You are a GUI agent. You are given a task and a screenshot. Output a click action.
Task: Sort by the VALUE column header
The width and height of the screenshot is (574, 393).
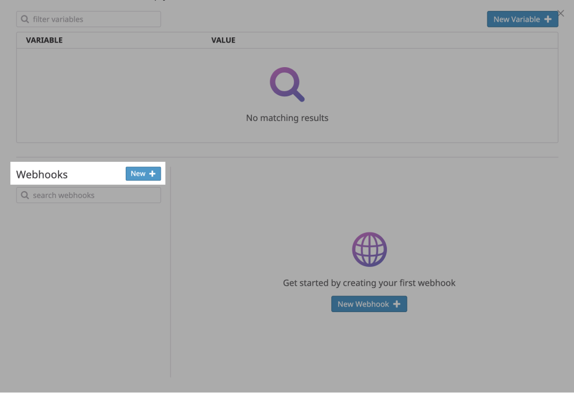click(224, 40)
